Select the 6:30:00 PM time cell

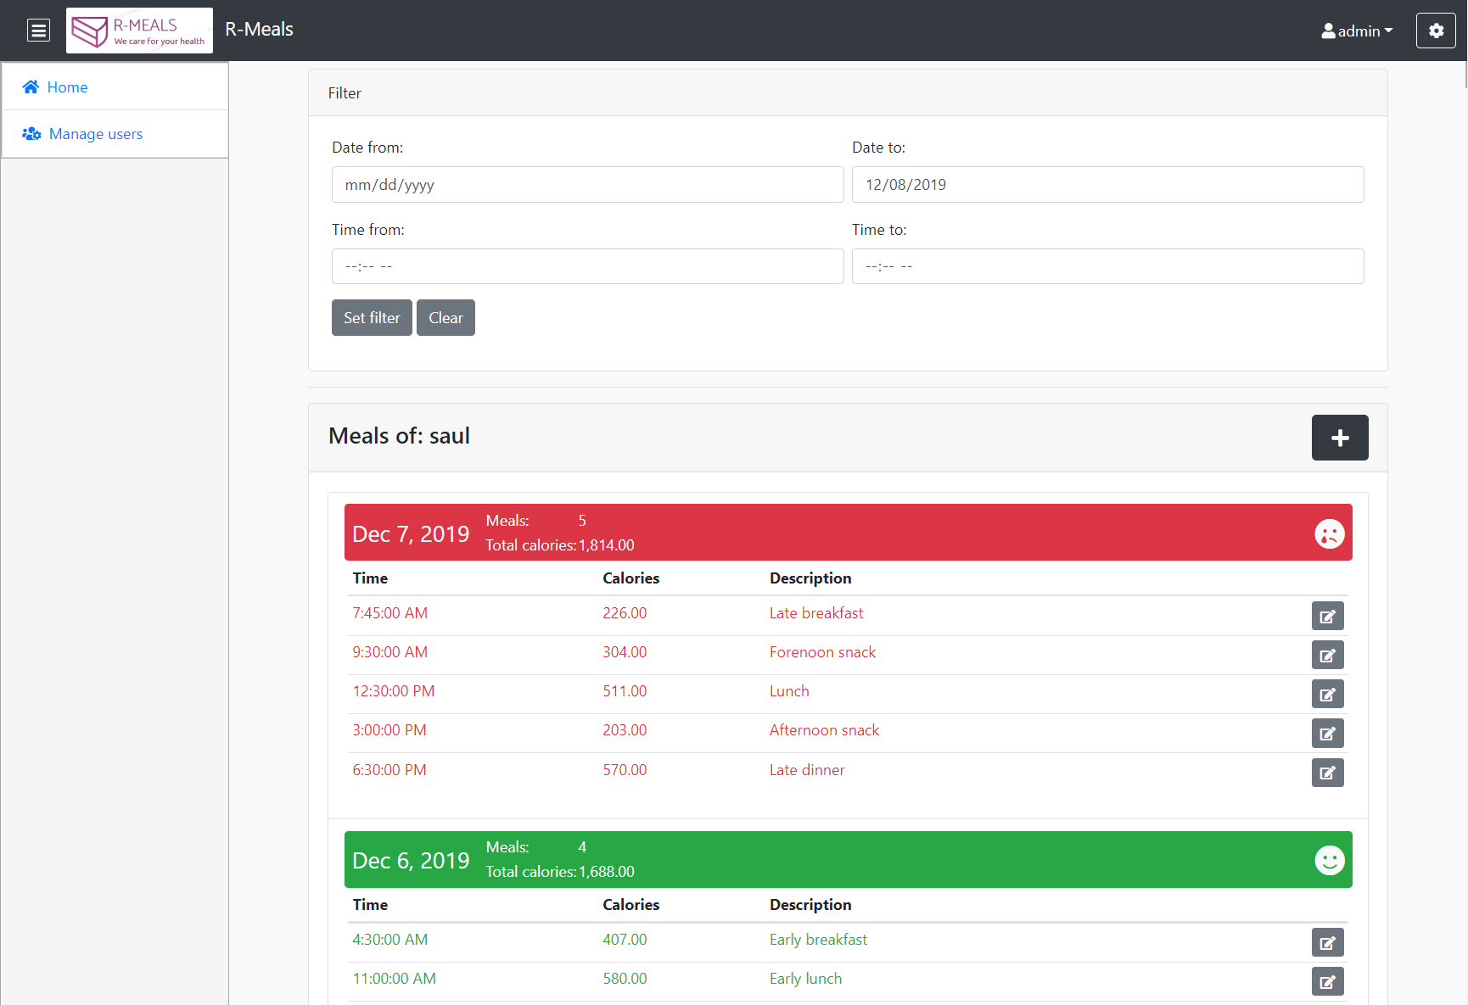click(x=389, y=770)
